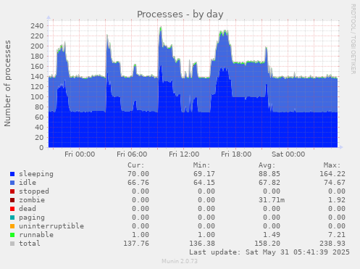Click the idle legend color swatch

[12, 183]
